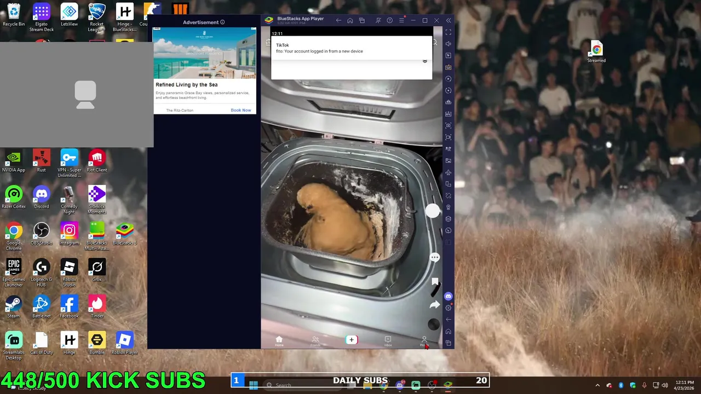701x394 pixels.
Task: Tap the TikTok bookmark icon
Action: pos(435,282)
